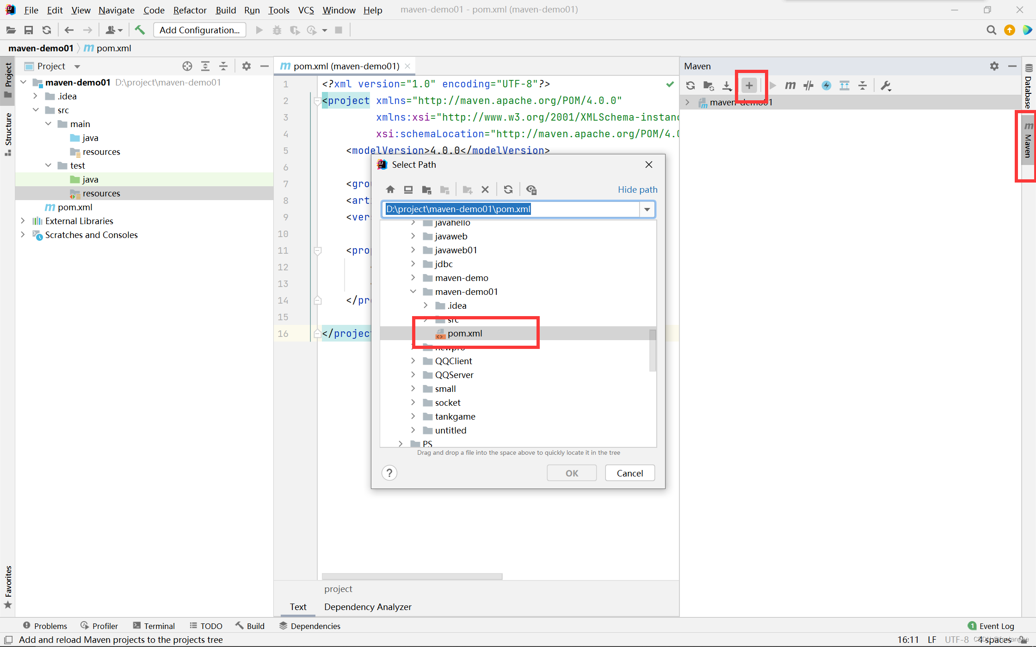Switch to Dependency Analyzer tab

(368, 607)
